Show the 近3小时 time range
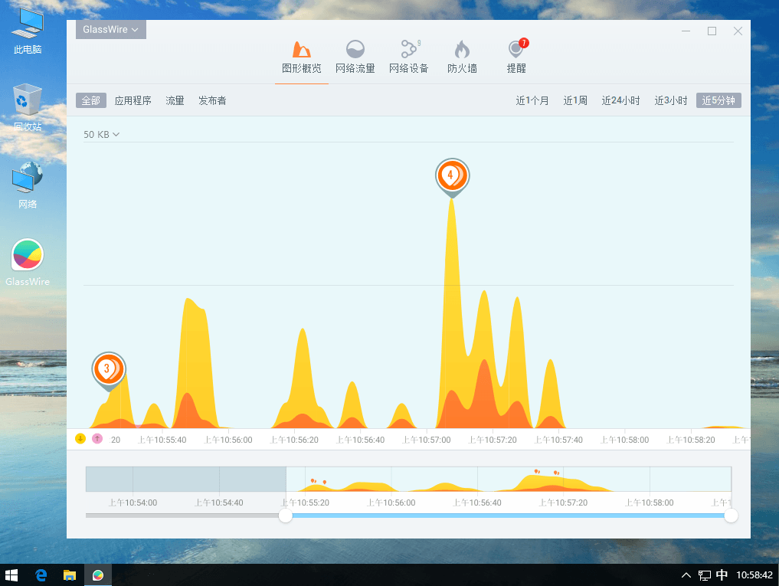The width and height of the screenshot is (779, 586). 671,100
